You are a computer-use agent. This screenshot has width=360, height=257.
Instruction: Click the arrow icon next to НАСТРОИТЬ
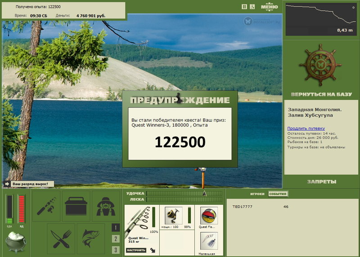[x=153, y=250]
